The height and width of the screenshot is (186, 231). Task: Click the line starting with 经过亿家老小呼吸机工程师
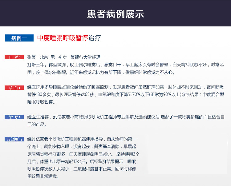pyautogui.click(x=82, y=139)
